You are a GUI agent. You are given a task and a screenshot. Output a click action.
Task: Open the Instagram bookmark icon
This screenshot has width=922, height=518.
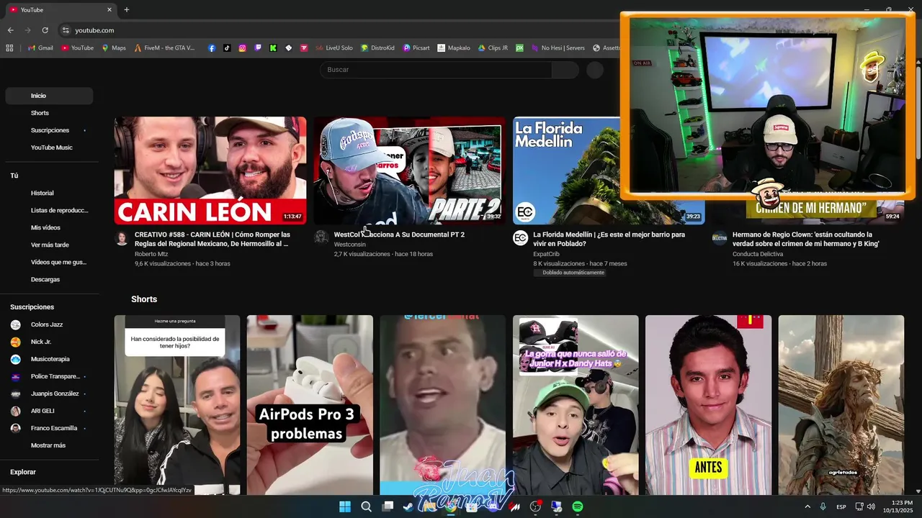pos(242,48)
